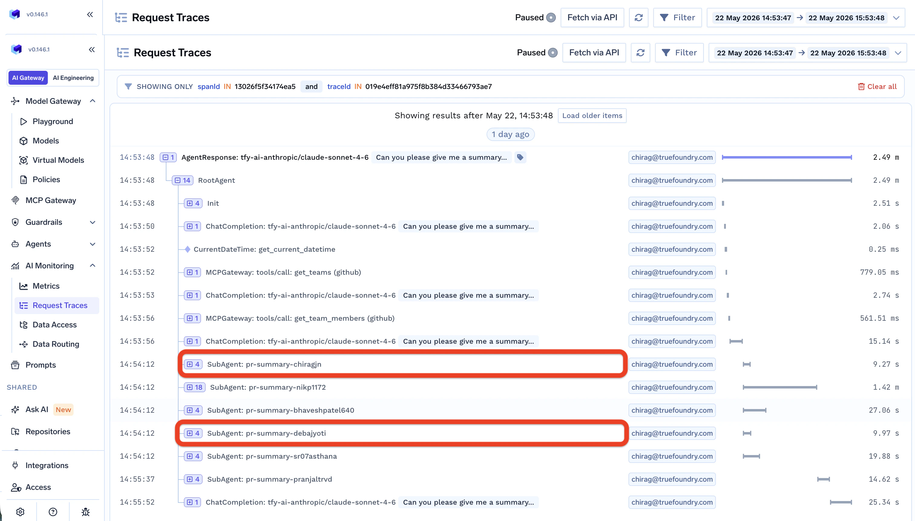Click the tag icon on AgentResponse row
The width and height of the screenshot is (915, 521).
(x=520, y=157)
